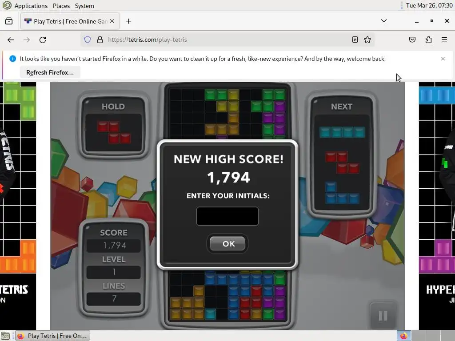Click the ENTER YOUR INITIALS label

click(228, 196)
